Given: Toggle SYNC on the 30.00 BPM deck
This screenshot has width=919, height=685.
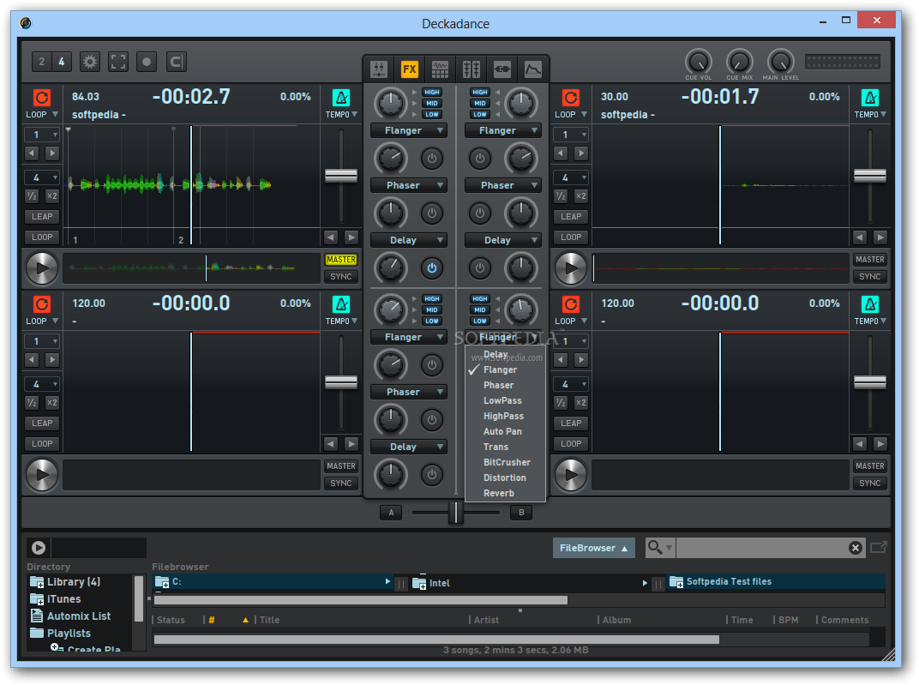Looking at the screenshot, I should click(870, 277).
